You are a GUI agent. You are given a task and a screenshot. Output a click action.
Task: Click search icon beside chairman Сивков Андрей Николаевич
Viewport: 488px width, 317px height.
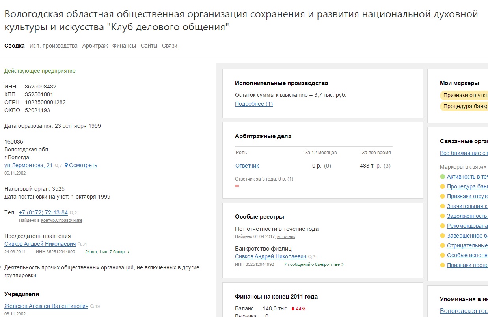pyautogui.click(x=80, y=244)
